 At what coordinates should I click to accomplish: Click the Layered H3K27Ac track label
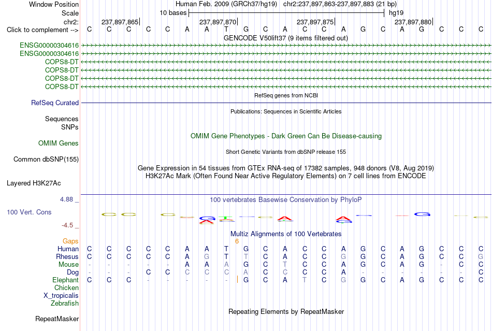[x=34, y=183]
